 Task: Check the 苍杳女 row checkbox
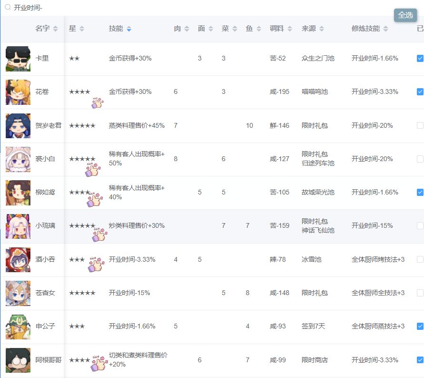(420, 293)
